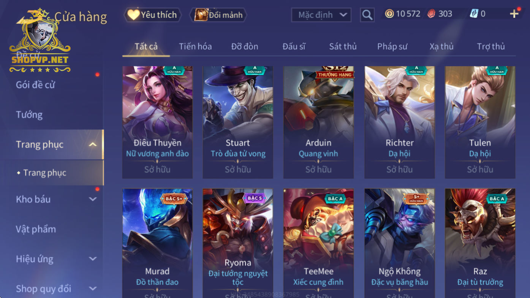Expand the Hiệu ứng sidebar section

[x=93, y=259]
